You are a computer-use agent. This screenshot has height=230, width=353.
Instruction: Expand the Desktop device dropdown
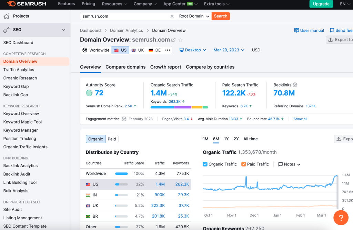click(193, 50)
